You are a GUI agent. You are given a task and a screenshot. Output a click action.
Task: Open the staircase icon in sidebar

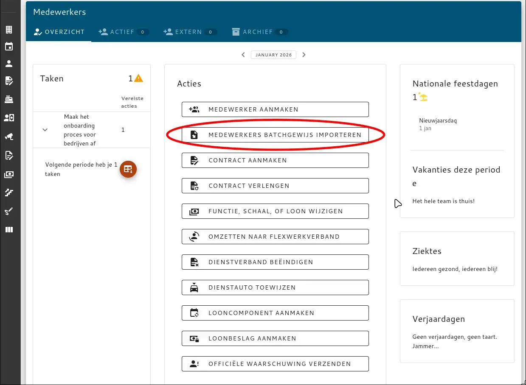pyautogui.click(x=9, y=193)
